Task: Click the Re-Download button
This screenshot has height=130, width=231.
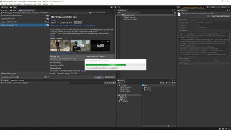Action: 110,77
